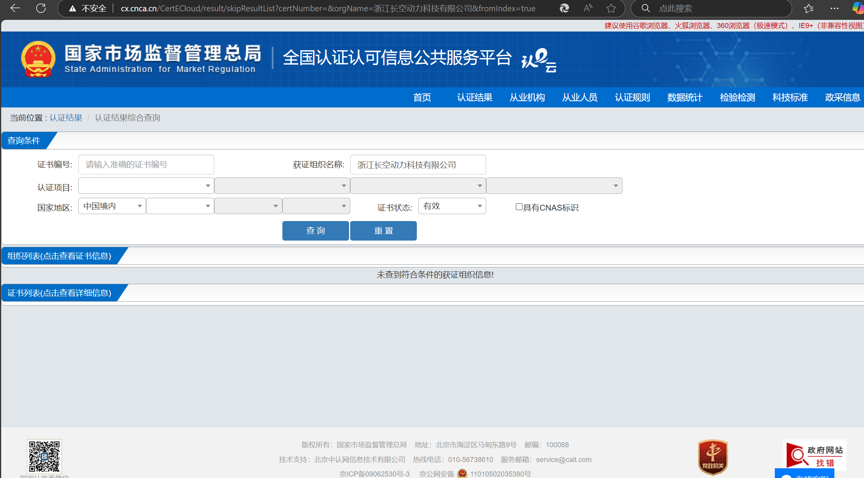Open the Copilot icon in browser toolbar
Viewport: 864px width, 478px height.
pos(858,8)
